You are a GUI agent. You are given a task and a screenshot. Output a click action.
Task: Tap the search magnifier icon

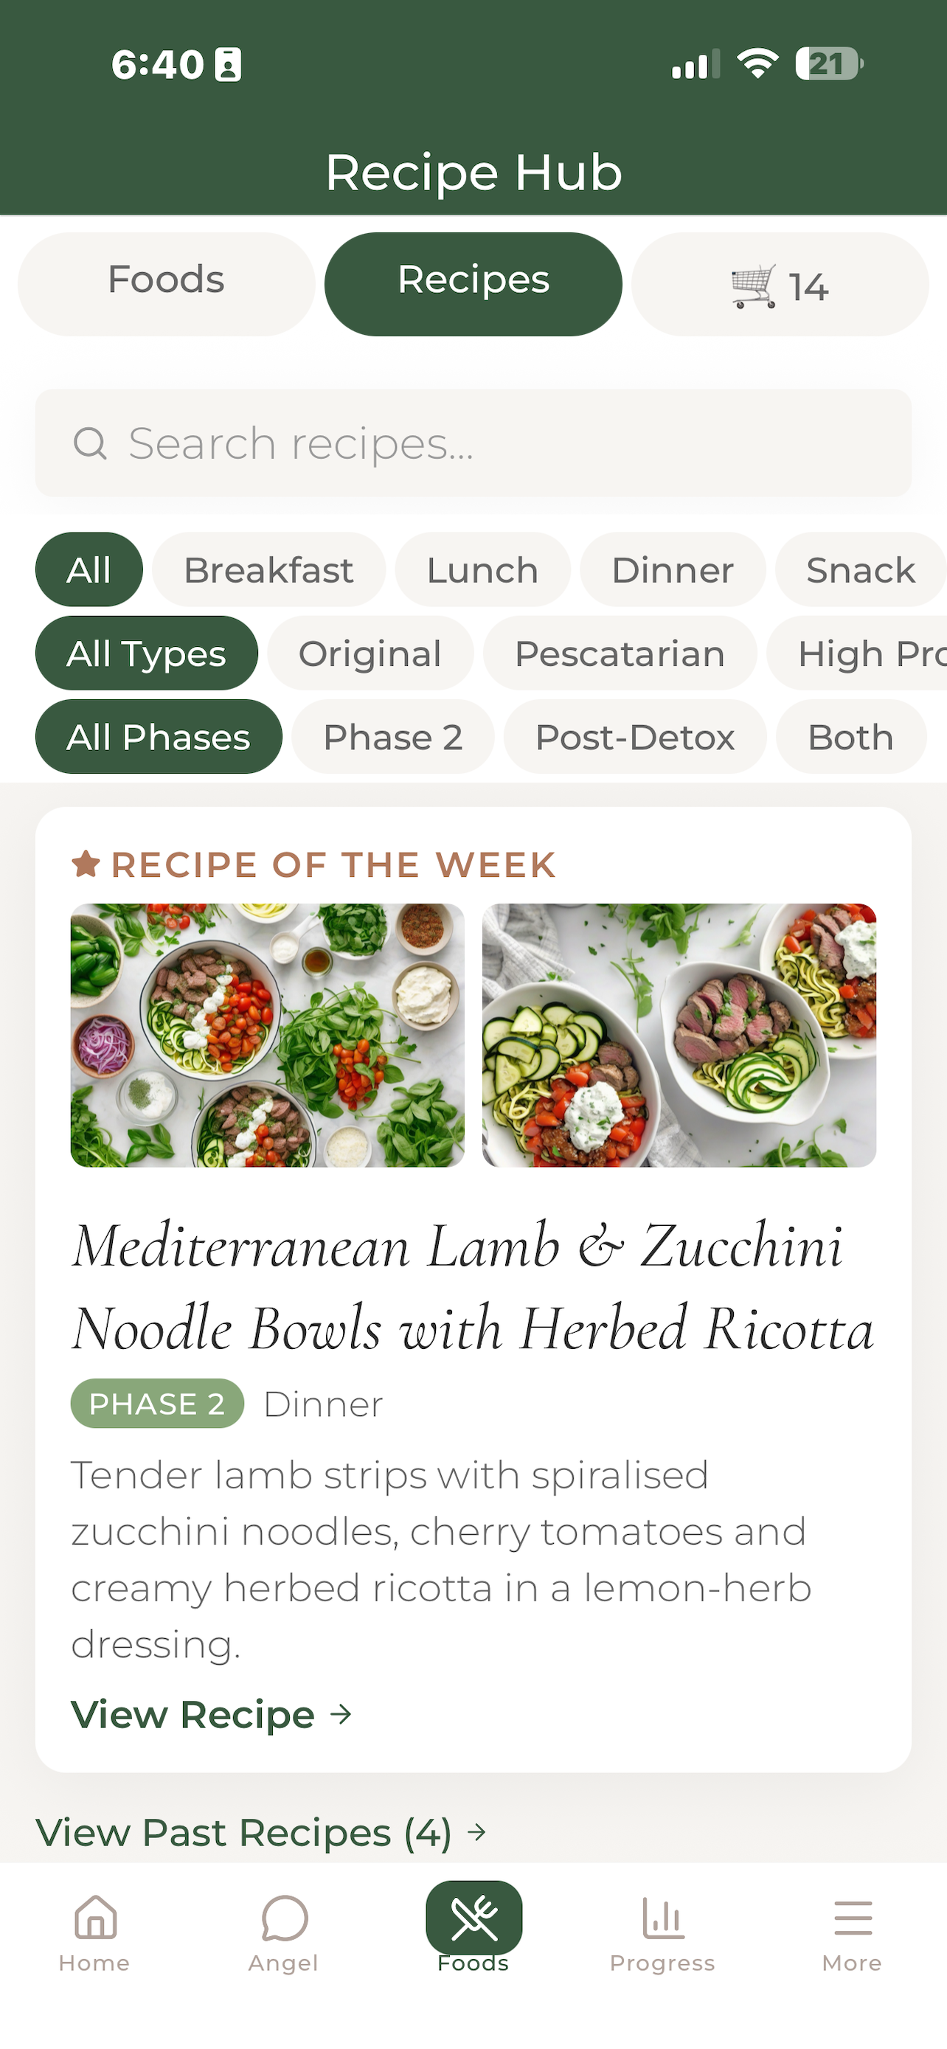coord(90,443)
